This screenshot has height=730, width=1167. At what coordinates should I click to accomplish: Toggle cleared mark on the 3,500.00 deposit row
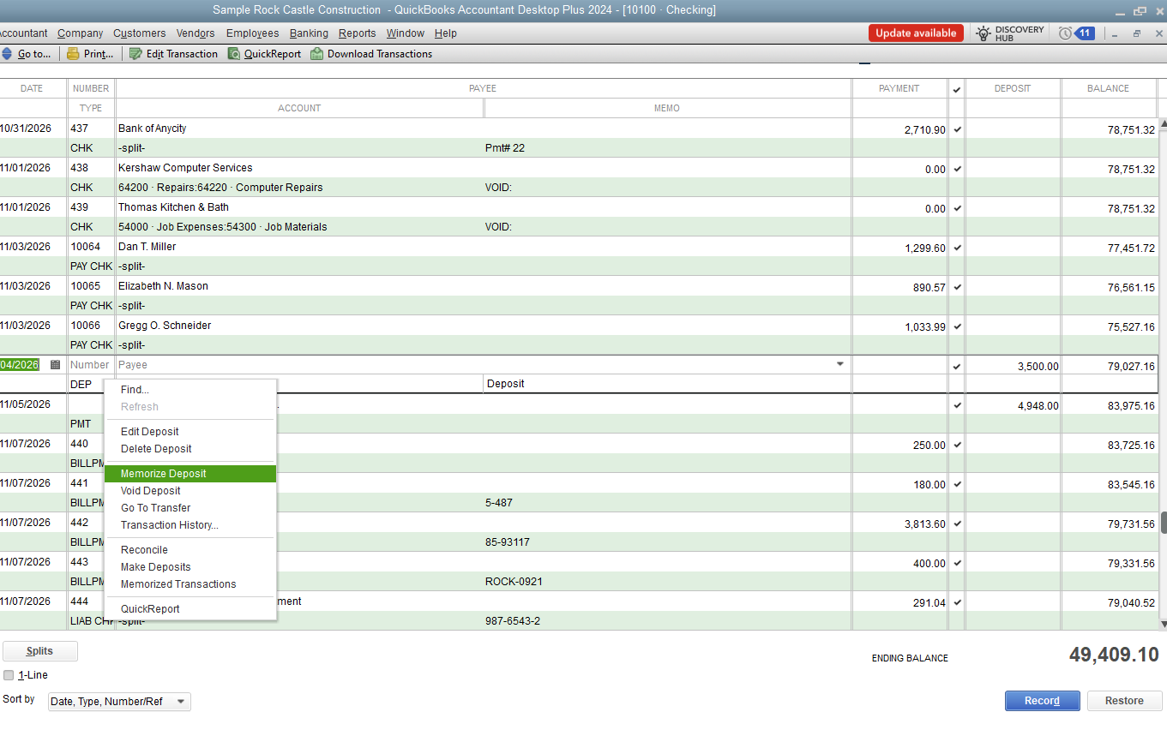click(957, 366)
